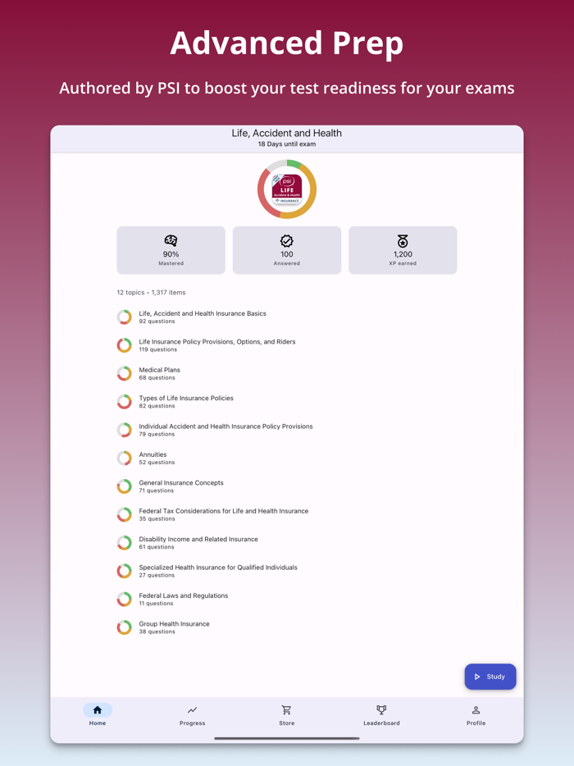Click the checkmark badge above 100 Answered
The height and width of the screenshot is (766, 574).
click(287, 240)
